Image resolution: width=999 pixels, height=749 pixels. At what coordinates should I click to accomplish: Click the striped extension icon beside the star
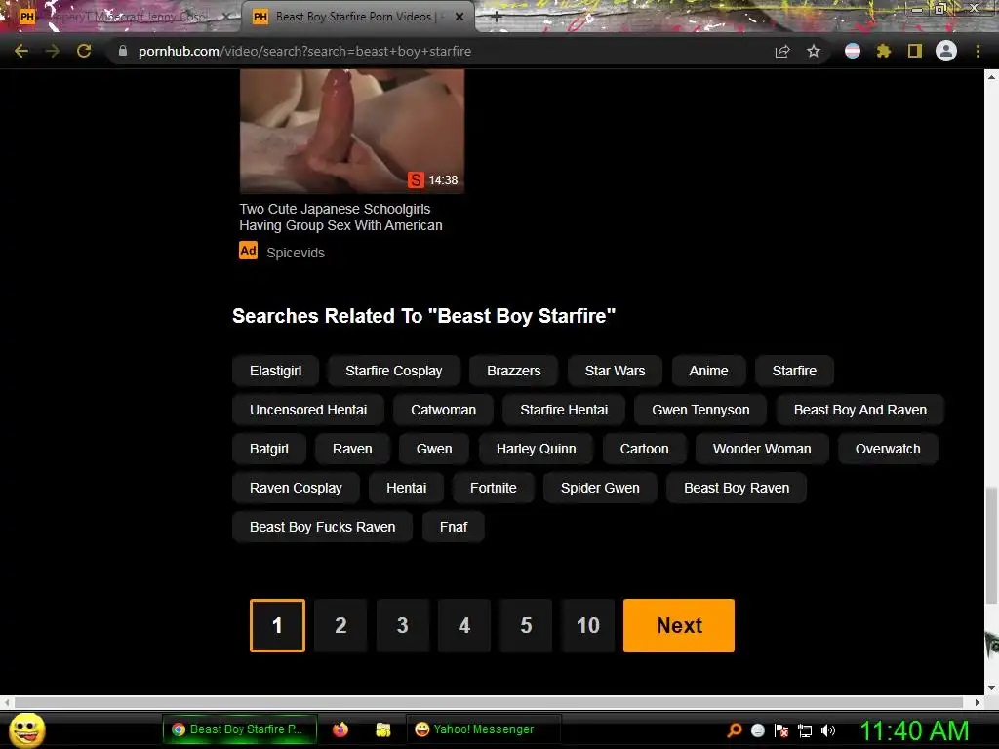click(853, 51)
